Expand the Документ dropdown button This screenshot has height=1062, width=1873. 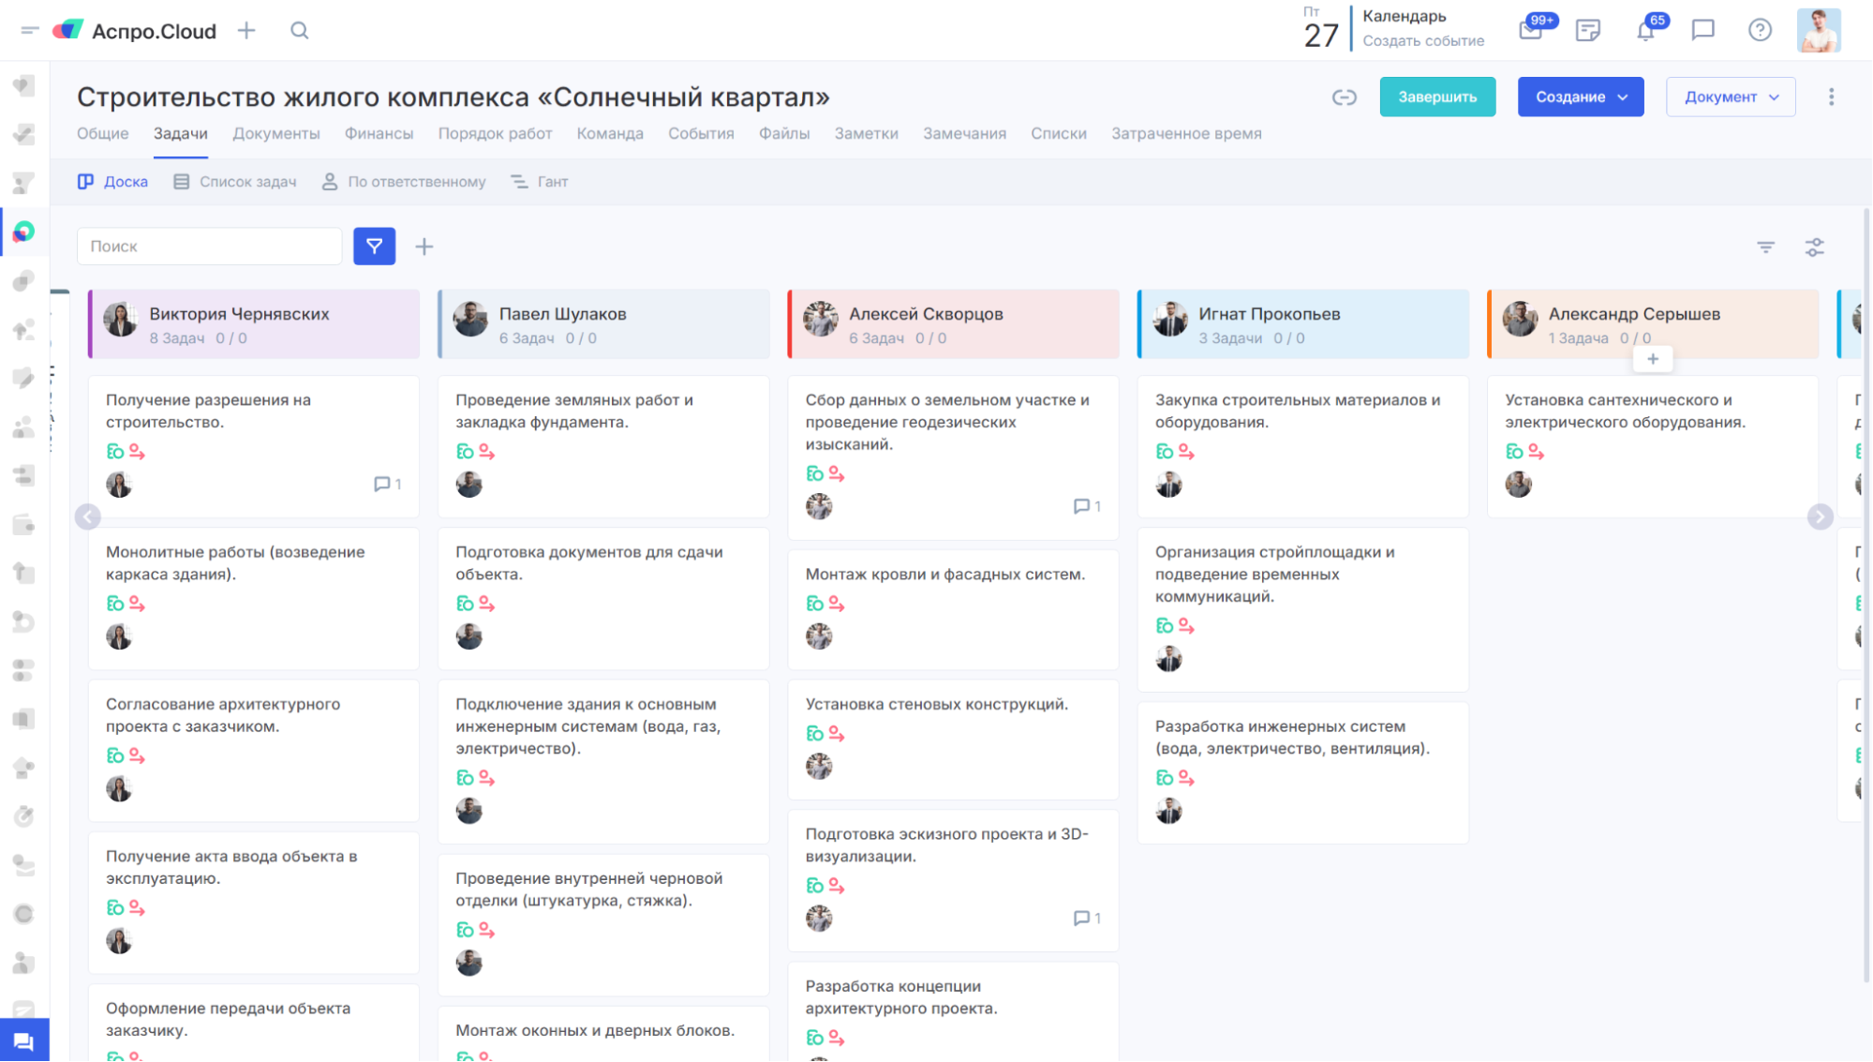[x=1731, y=97]
